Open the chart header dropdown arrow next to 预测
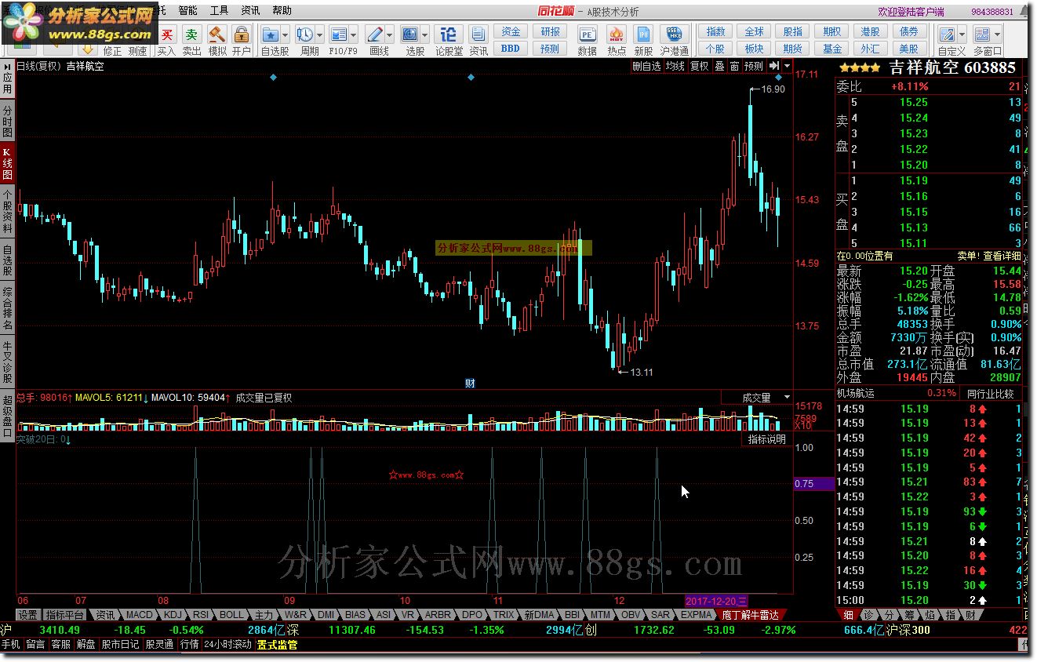The width and height of the screenshot is (1037, 662). tap(787, 67)
